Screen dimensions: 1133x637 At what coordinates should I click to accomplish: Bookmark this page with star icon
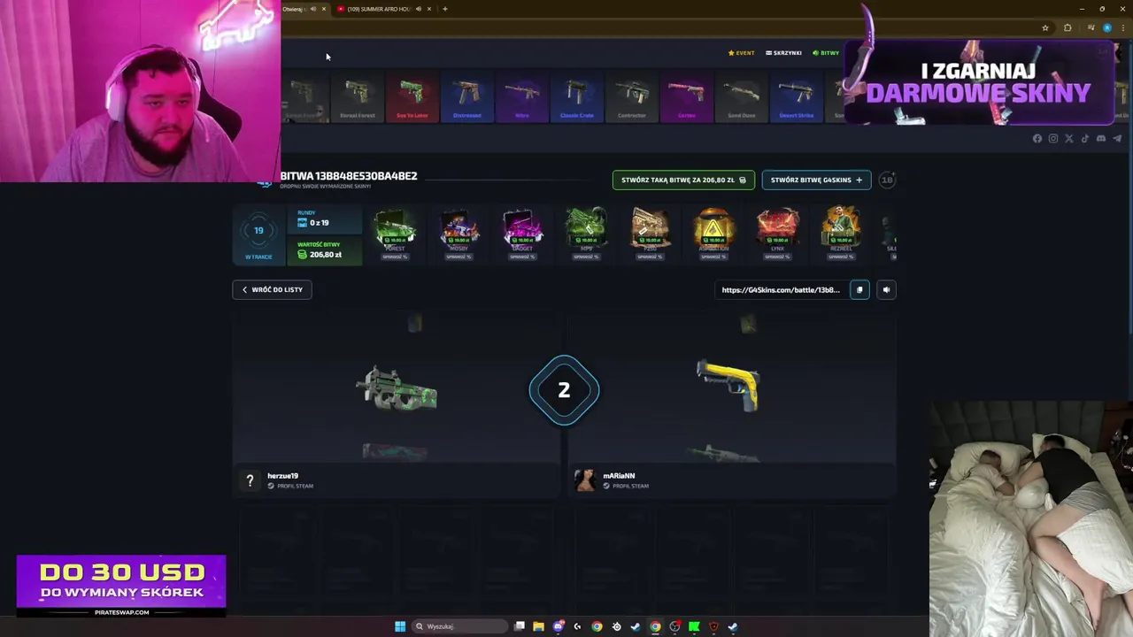[1045, 27]
